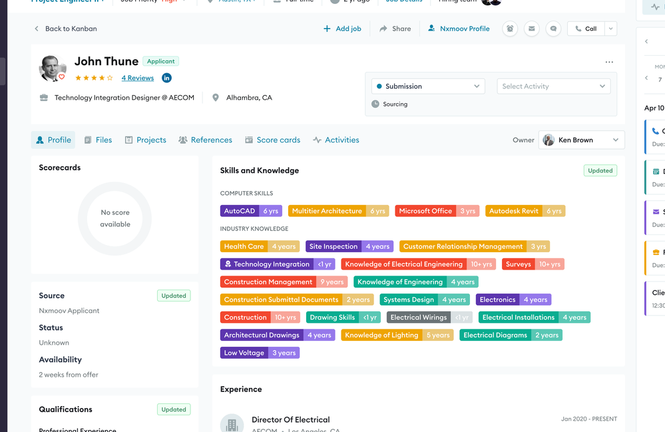Open the Owner Ken Brown dropdown
Screen dimensions: 665x432
click(581, 140)
